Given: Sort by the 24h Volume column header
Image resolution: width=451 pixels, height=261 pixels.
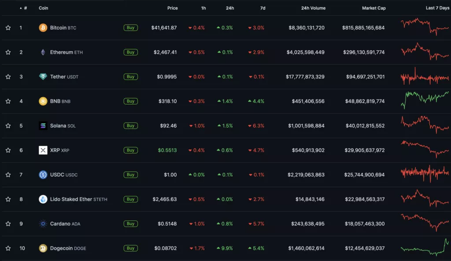Looking at the screenshot, I should [313, 8].
